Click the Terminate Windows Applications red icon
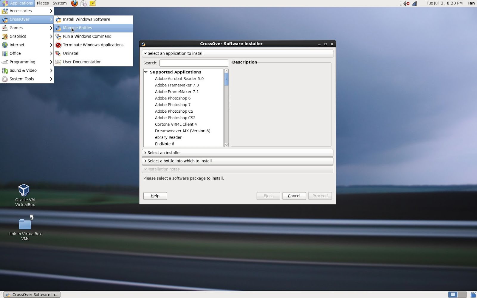Image resolution: width=477 pixels, height=298 pixels. pyautogui.click(x=58, y=45)
